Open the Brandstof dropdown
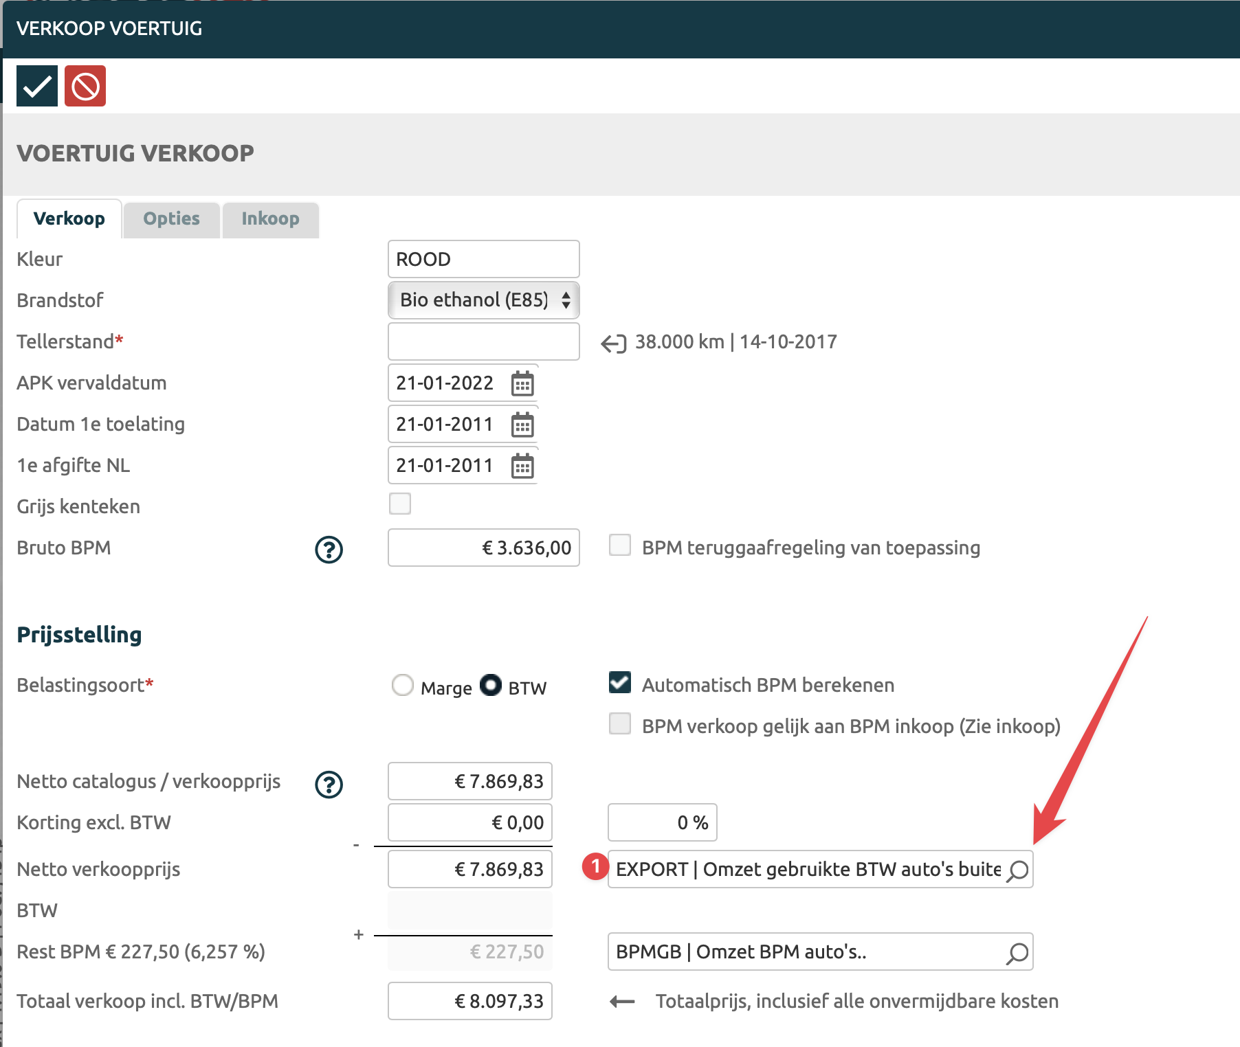The height and width of the screenshot is (1047, 1240). click(x=484, y=300)
